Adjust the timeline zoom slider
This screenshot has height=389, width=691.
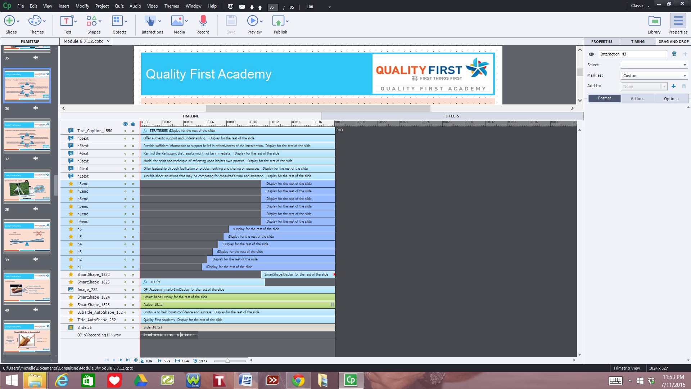click(227, 361)
